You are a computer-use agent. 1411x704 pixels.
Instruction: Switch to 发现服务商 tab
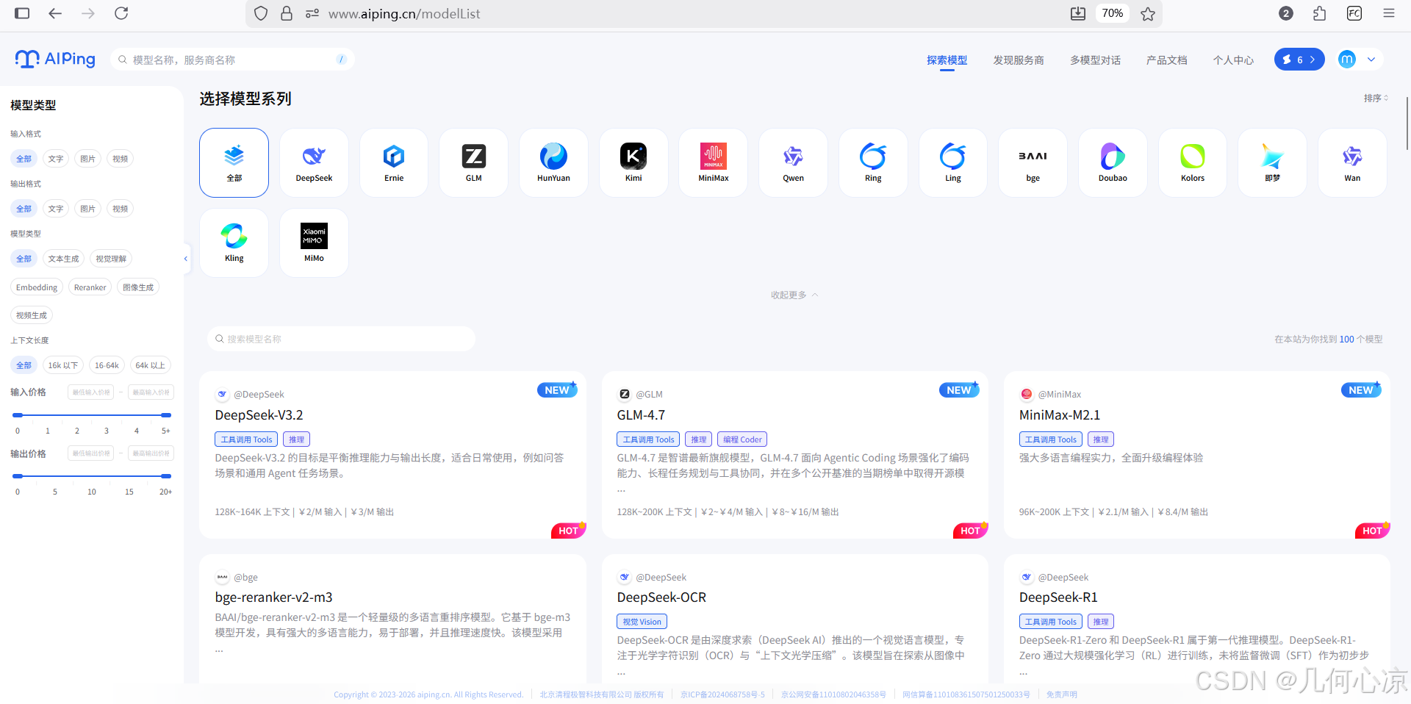[1019, 60]
